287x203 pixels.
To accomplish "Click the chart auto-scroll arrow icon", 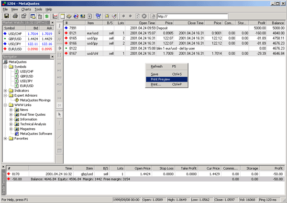I will pyautogui.click(x=59, y=48).
